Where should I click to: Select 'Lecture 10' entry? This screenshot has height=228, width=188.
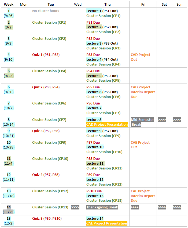[95, 147]
